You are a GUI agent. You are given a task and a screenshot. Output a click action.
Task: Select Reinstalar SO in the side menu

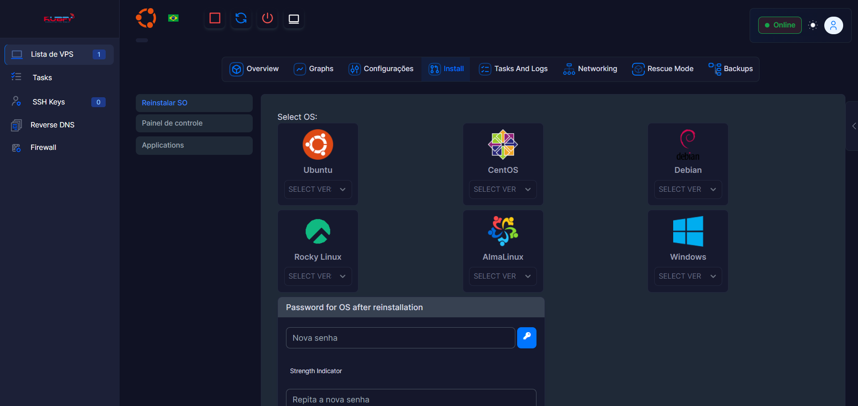point(194,103)
